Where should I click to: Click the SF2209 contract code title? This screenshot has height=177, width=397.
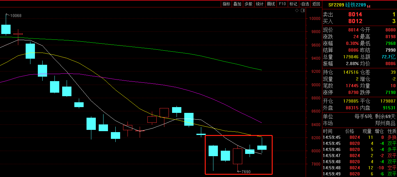point(335,5)
